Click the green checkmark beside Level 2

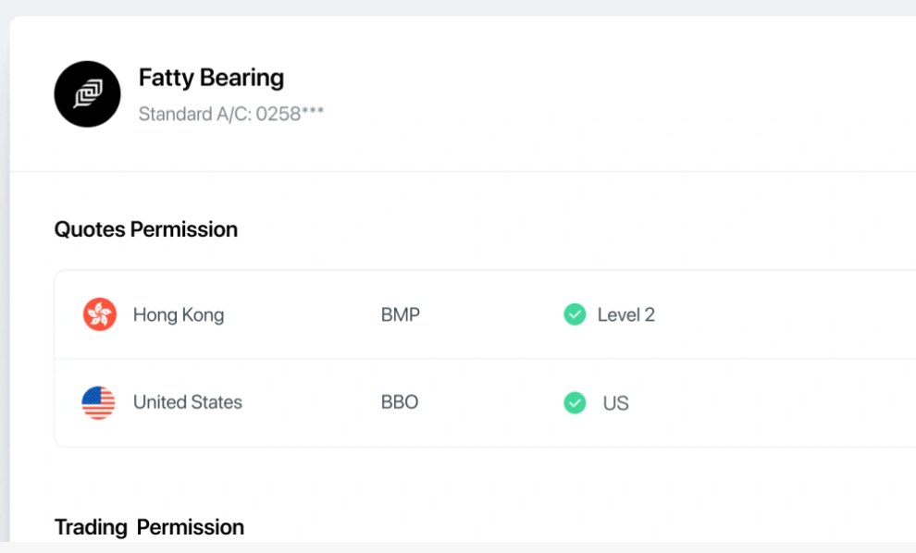575,314
